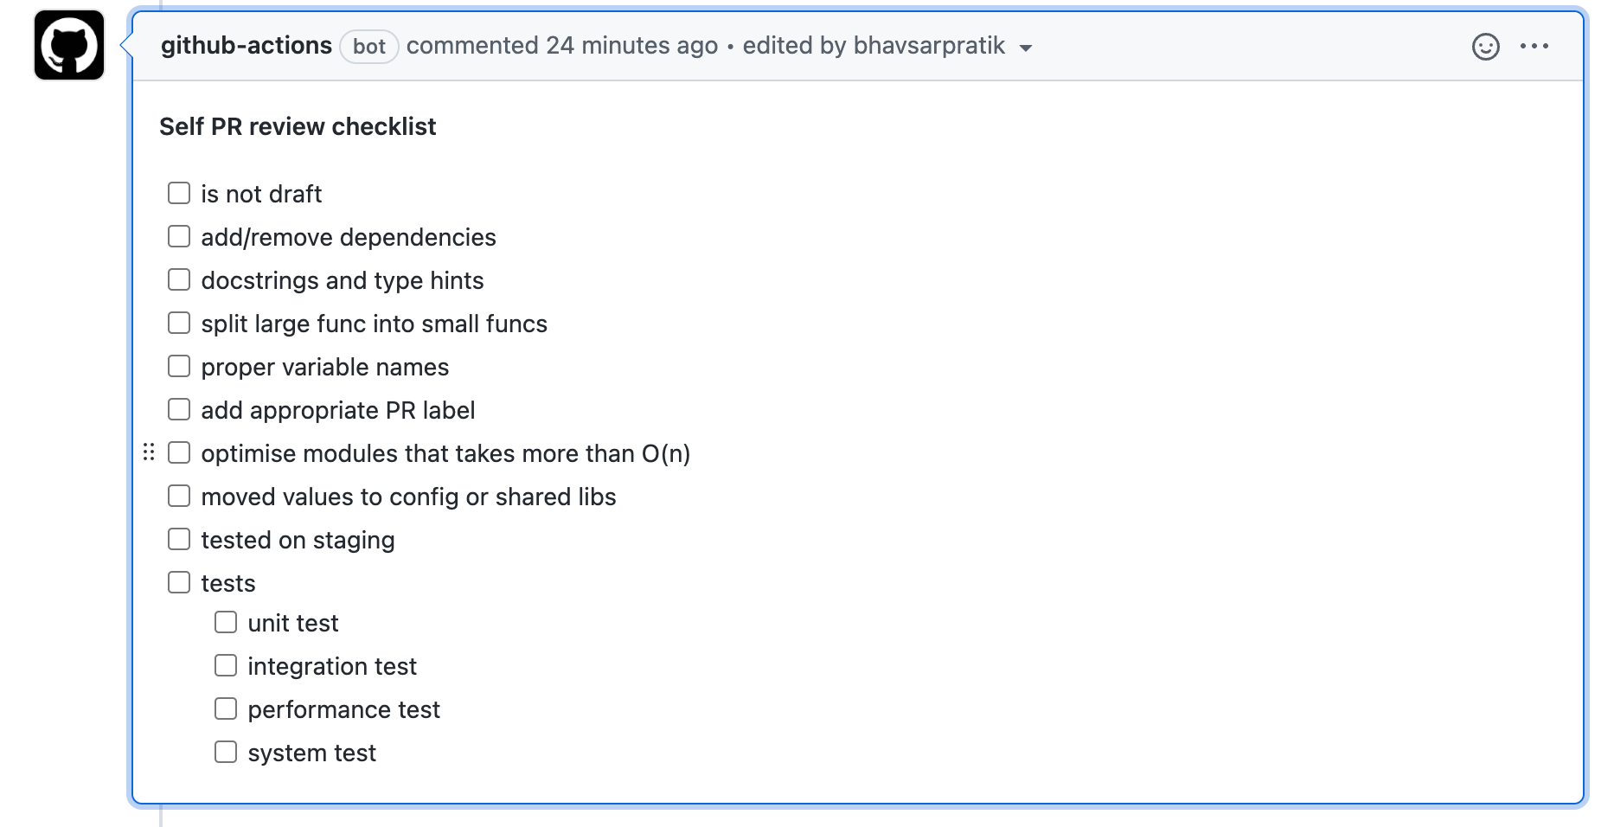Check the 'is not draft' checkbox
1614x827 pixels.
pyautogui.click(x=178, y=192)
